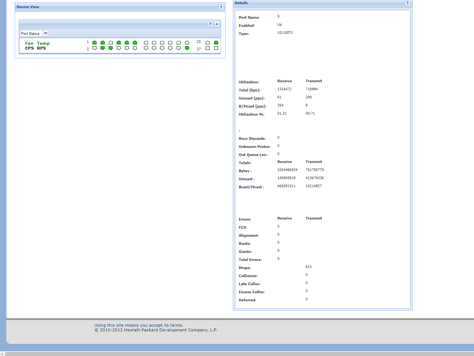Image resolution: width=474 pixels, height=356 pixels.
Task: Click transmitted Bcast/Mcast total 10214857
Action: (314, 186)
